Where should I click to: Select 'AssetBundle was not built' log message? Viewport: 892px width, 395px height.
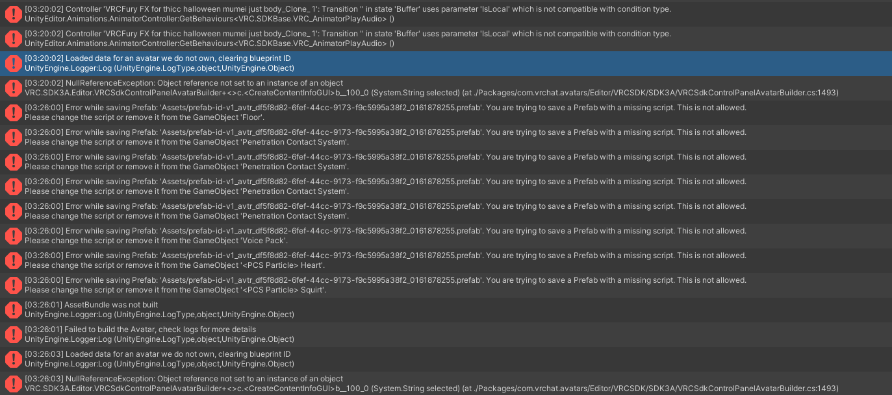pyautogui.click(x=160, y=309)
